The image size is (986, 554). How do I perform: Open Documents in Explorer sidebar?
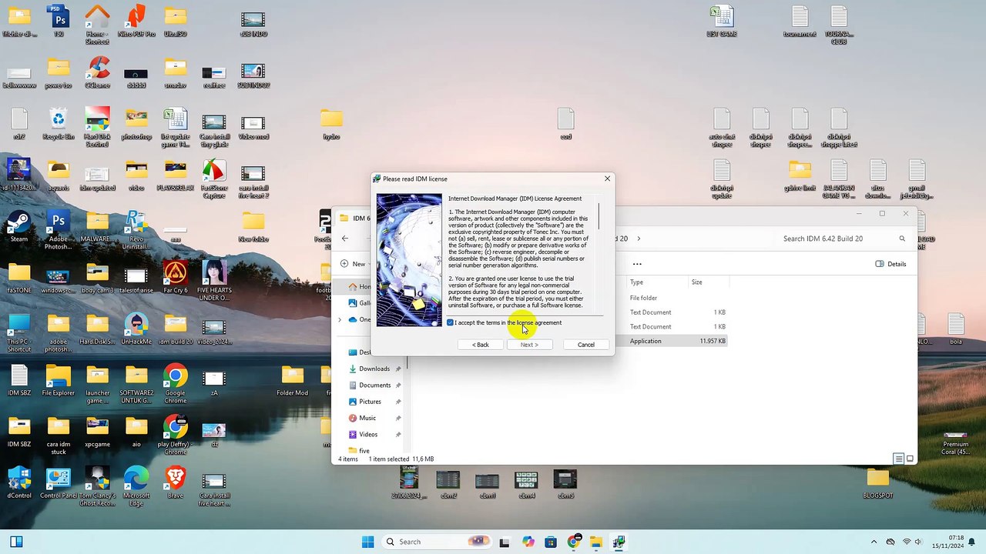pos(374,385)
